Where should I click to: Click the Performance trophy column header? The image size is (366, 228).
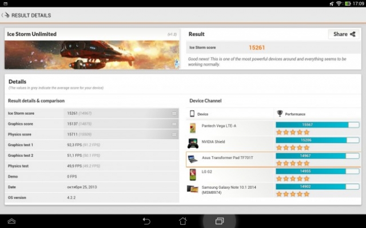coord(292,114)
